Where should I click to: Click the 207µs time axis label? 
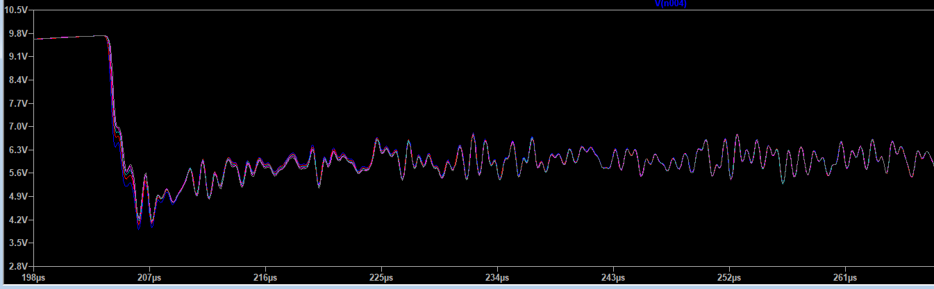(149, 277)
